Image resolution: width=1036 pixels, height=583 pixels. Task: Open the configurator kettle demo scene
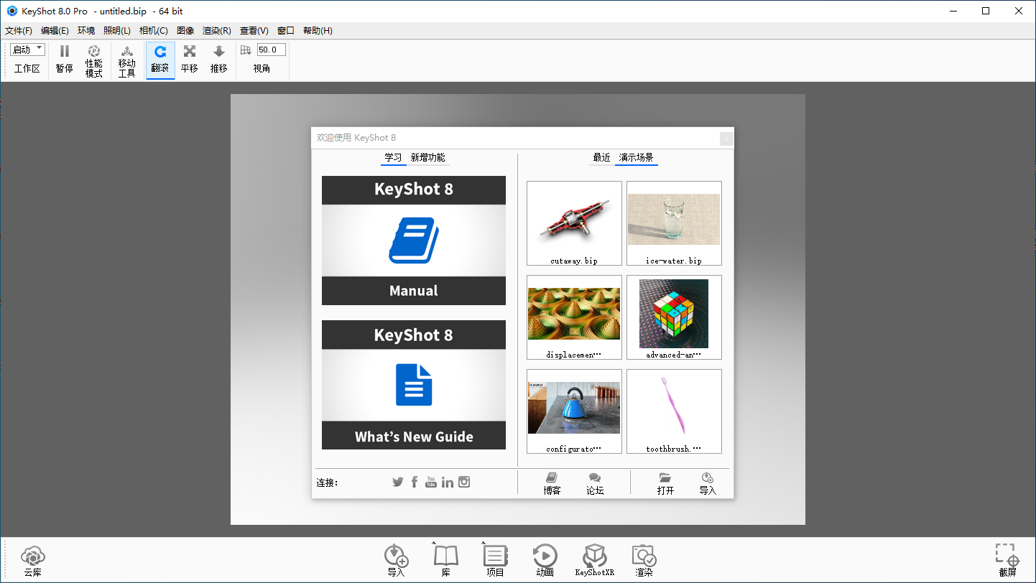pos(574,411)
